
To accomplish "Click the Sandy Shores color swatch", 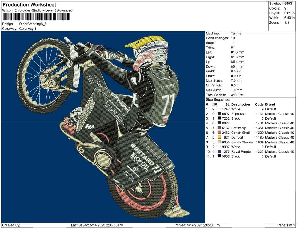I will click(x=219, y=142).
